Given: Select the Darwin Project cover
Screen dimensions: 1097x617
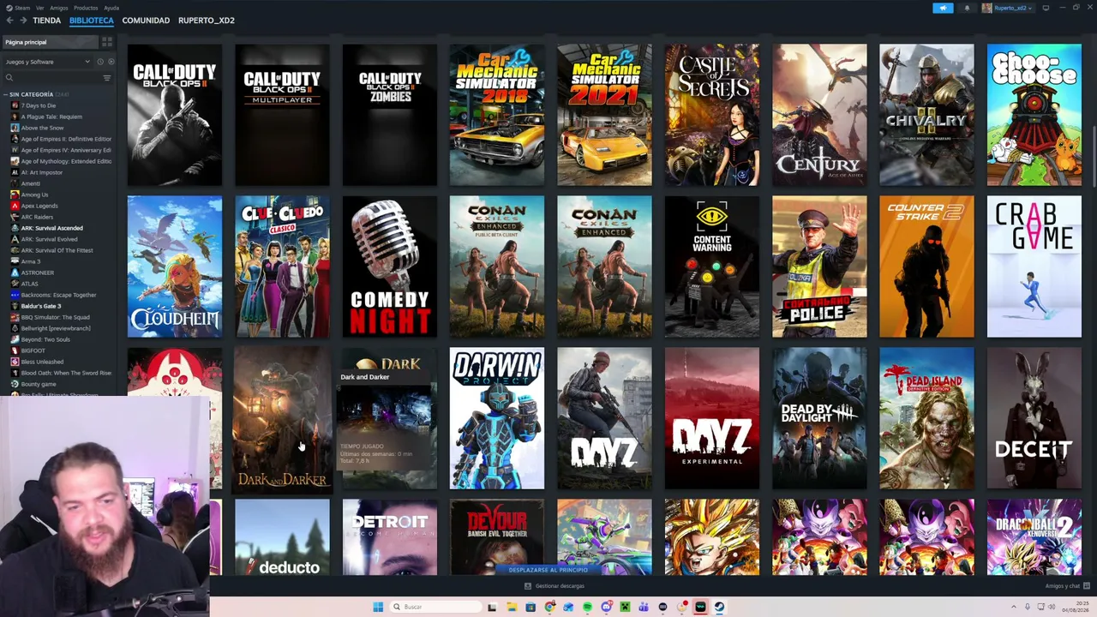Looking at the screenshot, I should tap(497, 418).
